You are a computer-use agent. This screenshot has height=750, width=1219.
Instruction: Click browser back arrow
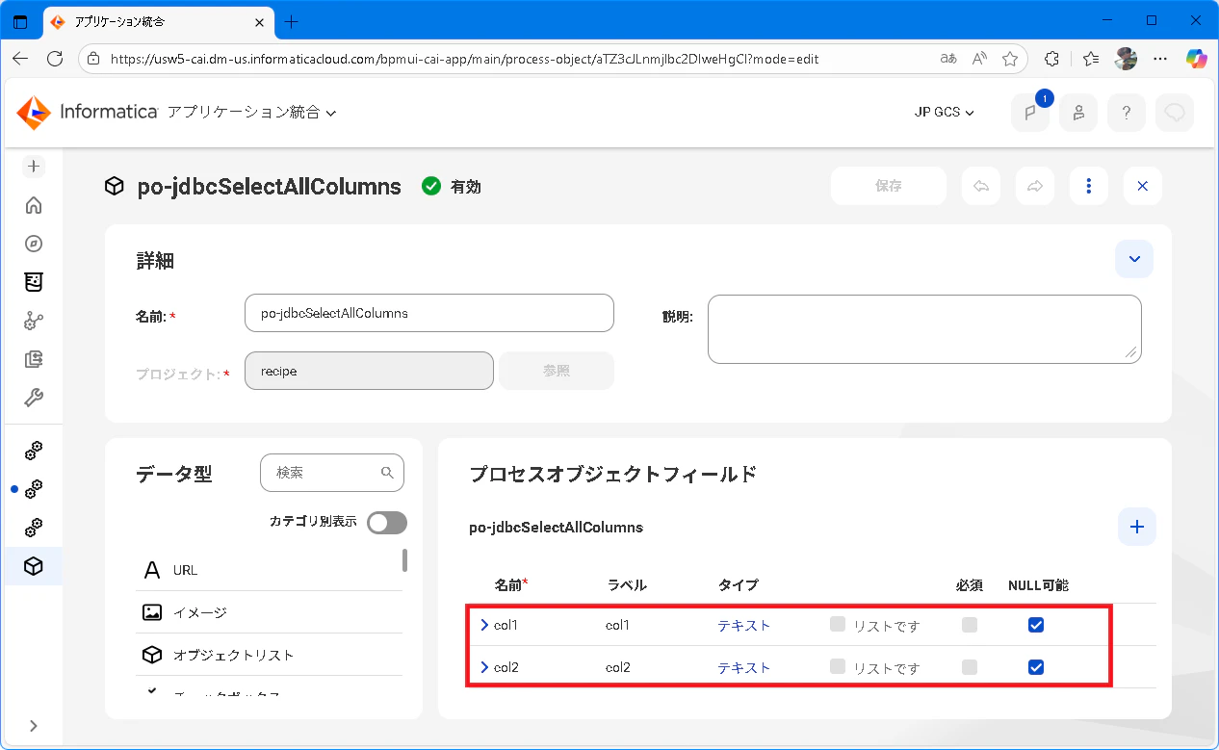pyautogui.click(x=20, y=59)
